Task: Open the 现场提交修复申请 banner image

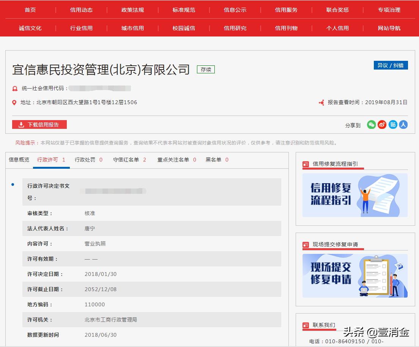Action: coord(354,276)
